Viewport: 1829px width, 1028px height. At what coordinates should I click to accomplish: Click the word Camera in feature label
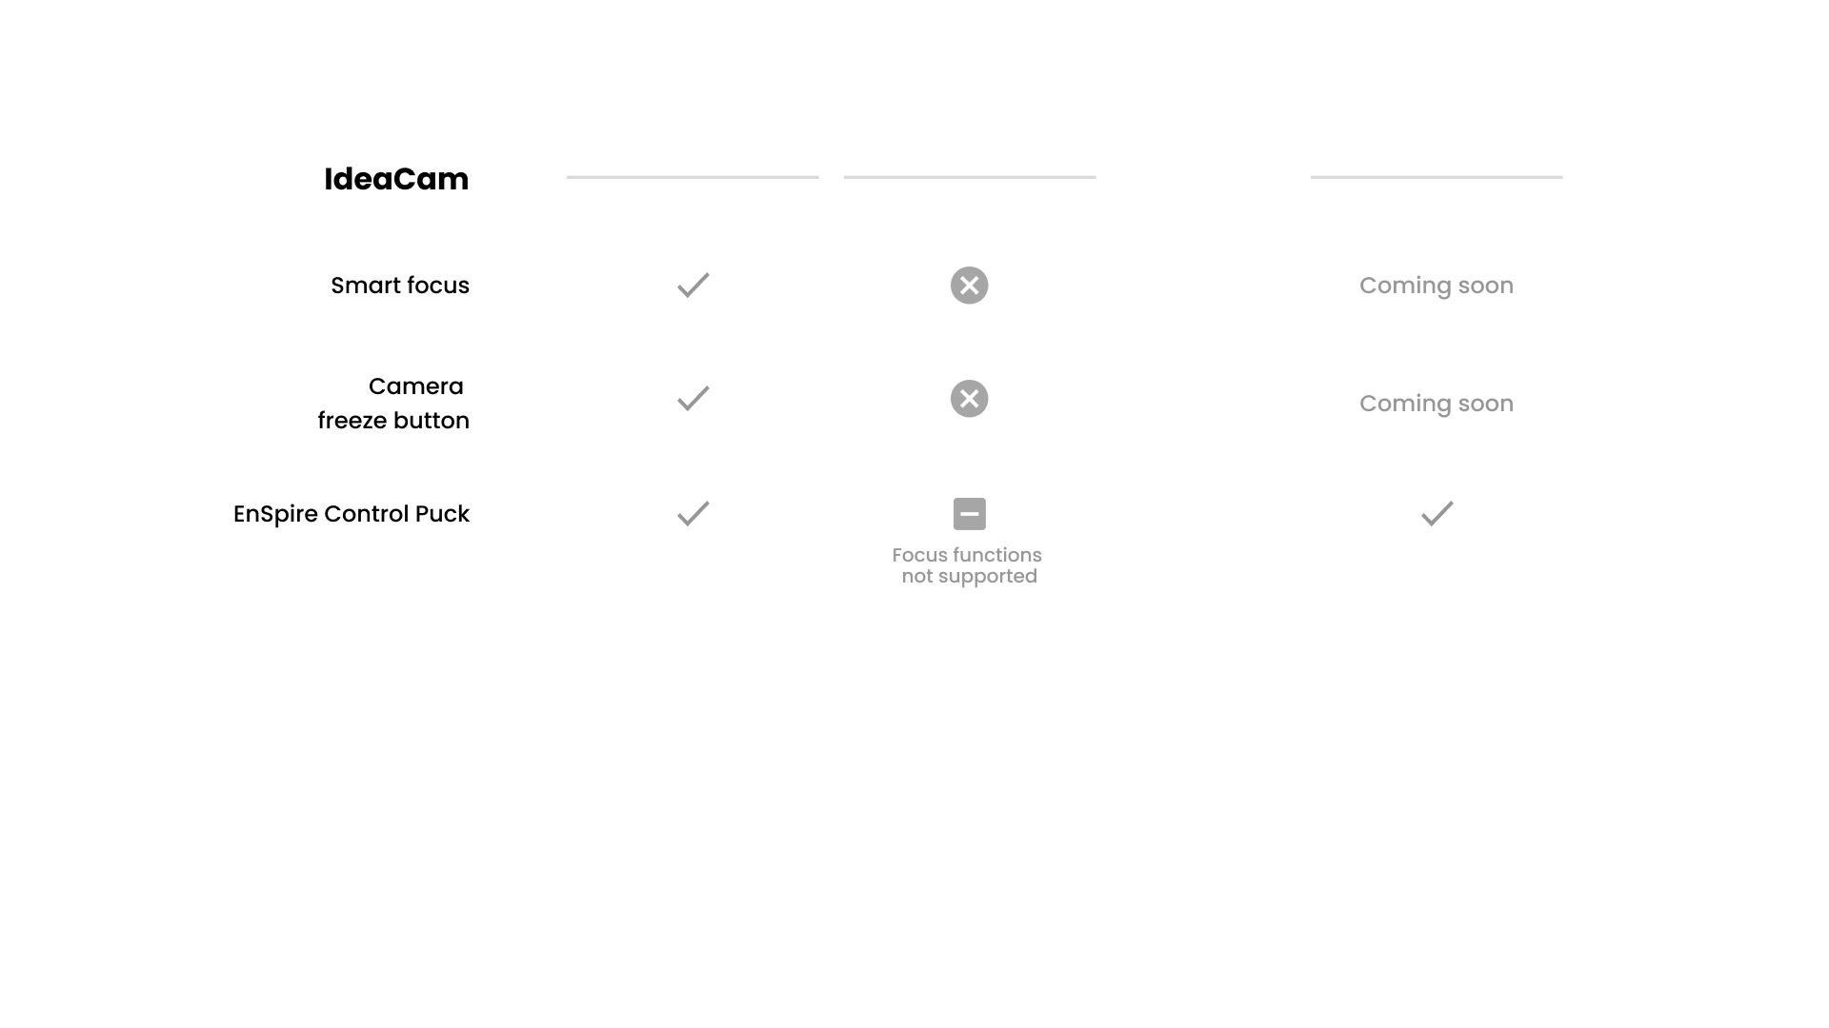coord(416,386)
